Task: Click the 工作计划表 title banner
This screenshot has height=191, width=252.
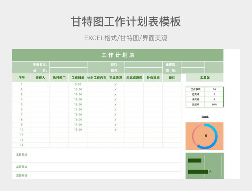Action: [118, 55]
